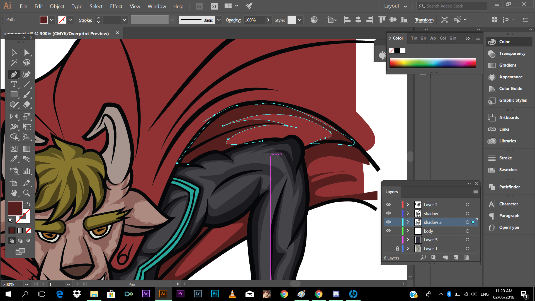This screenshot has width=535, height=301.
Task: Open the Layout workspace dropdown
Action: 395,6
